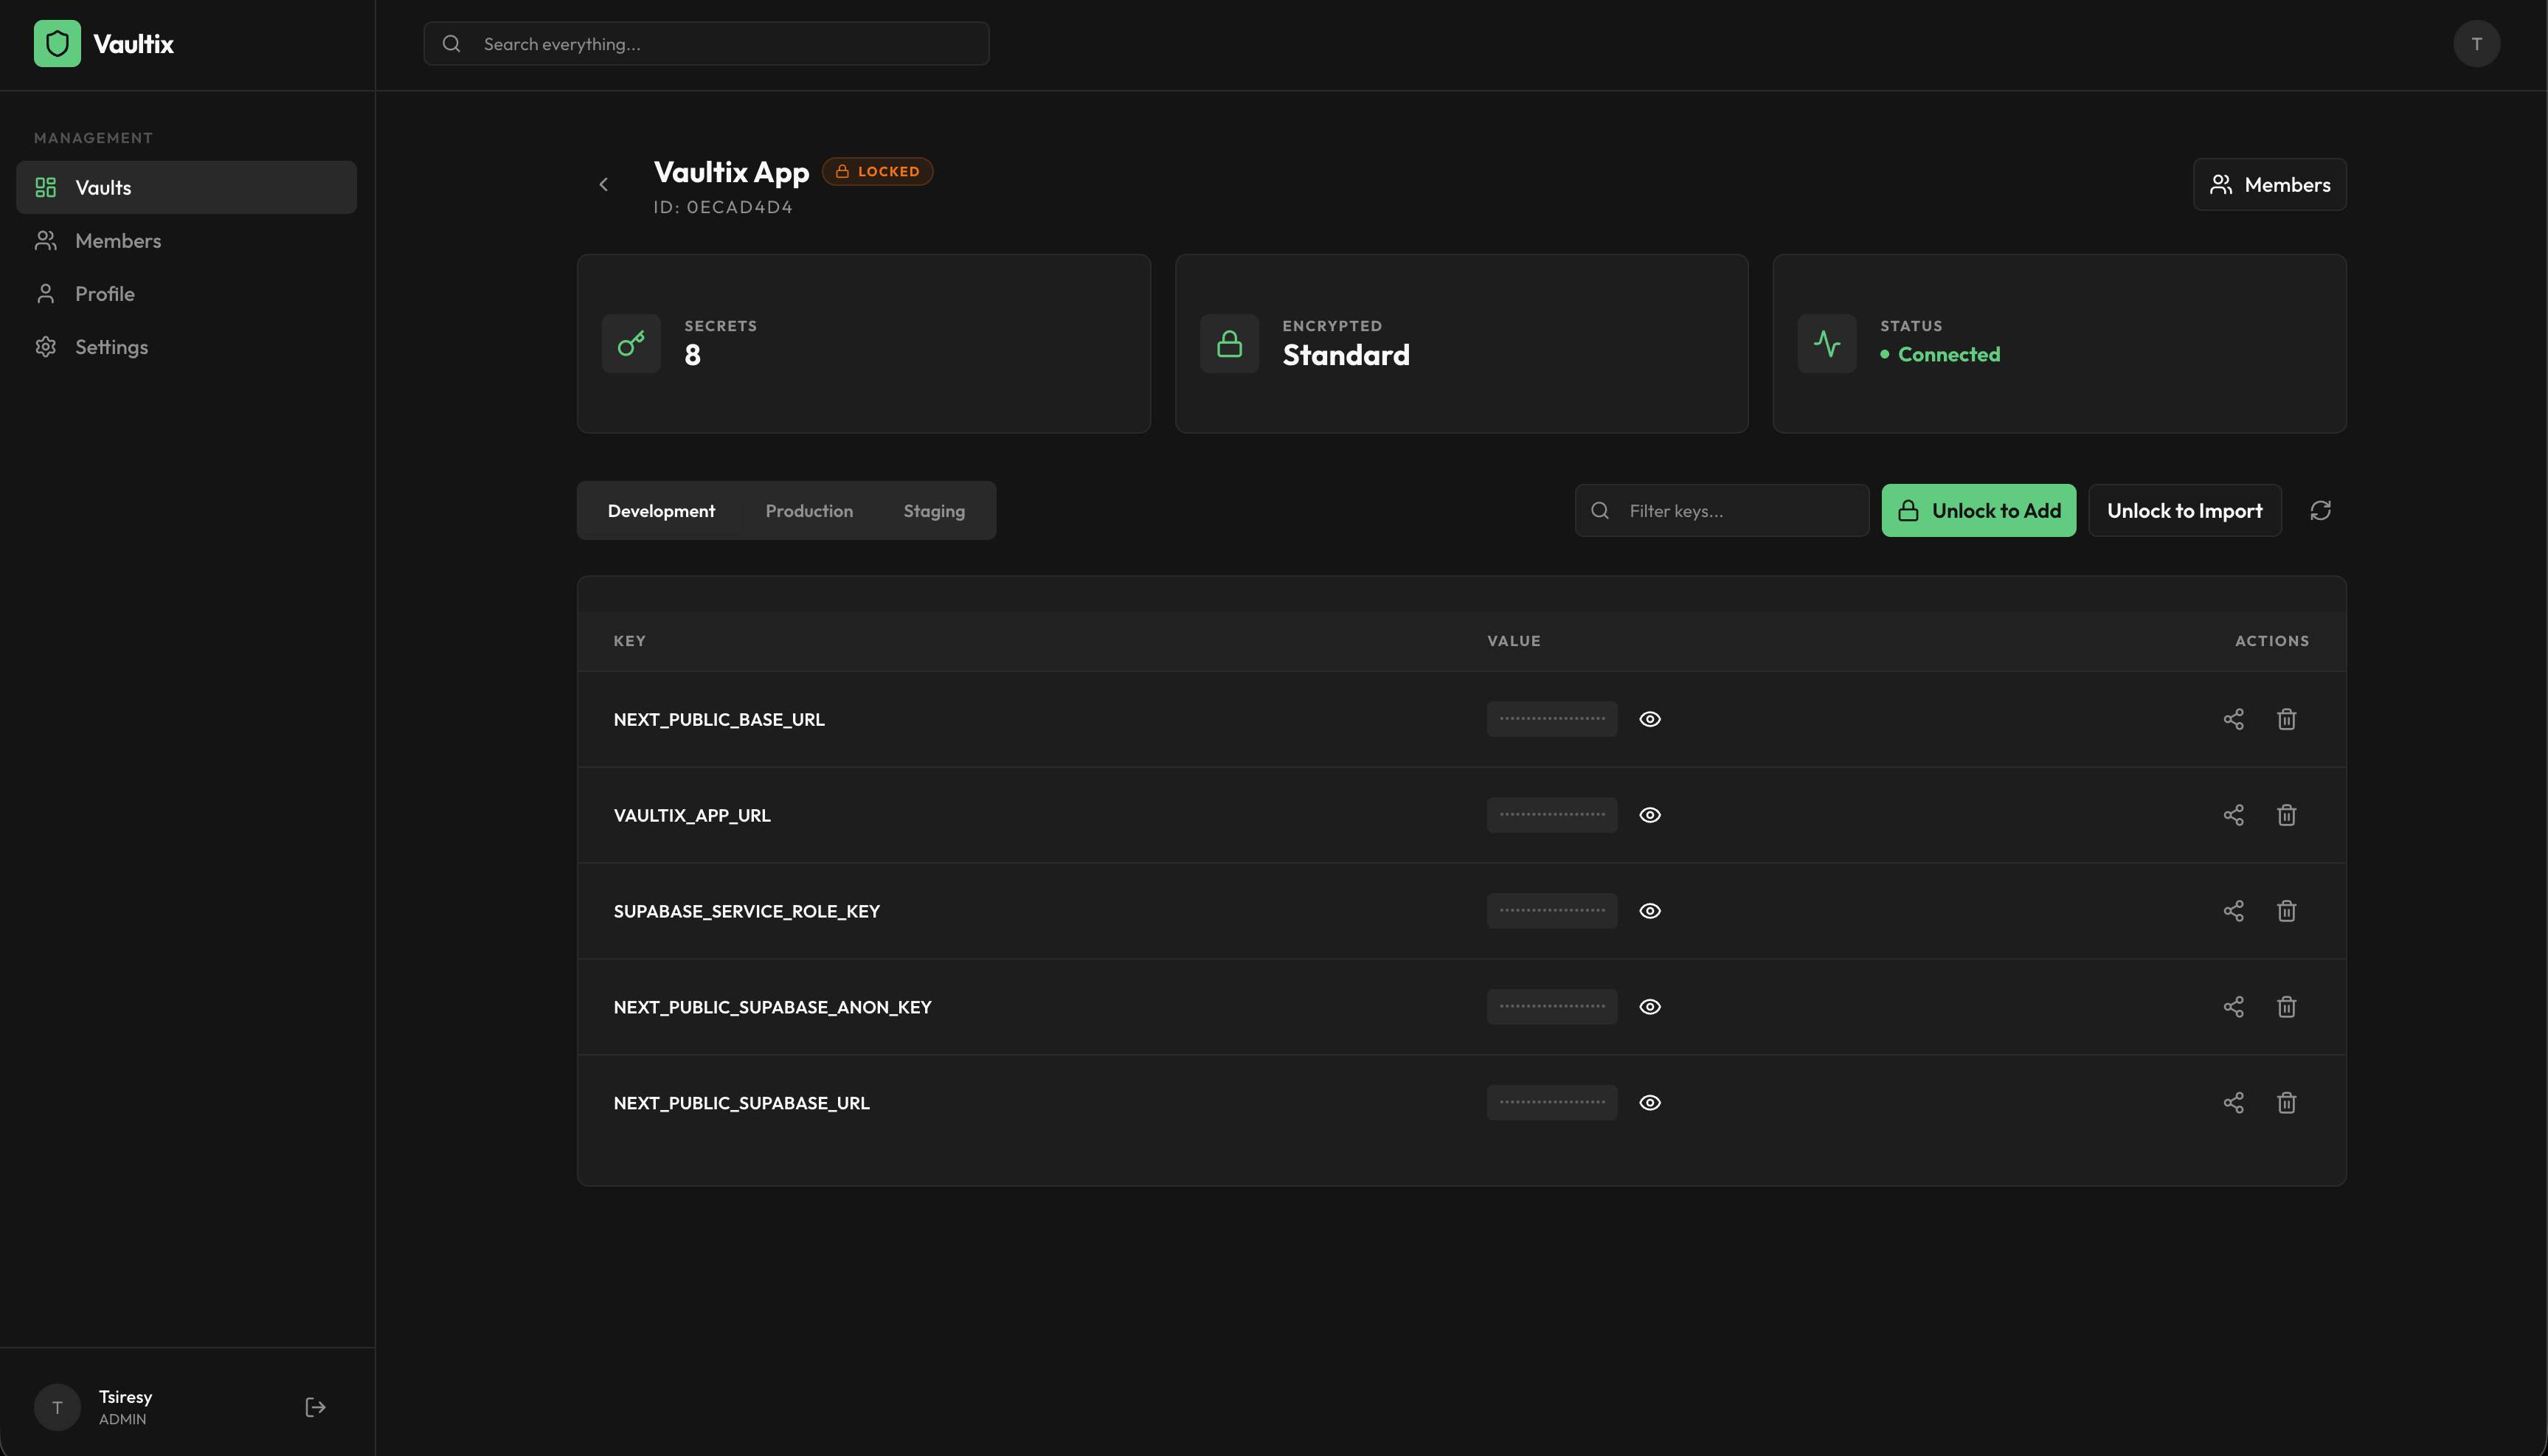Screen dimensions: 2548x1456
Task: Switch to the Staging environment tab
Action: pyautogui.click(x=933, y=510)
